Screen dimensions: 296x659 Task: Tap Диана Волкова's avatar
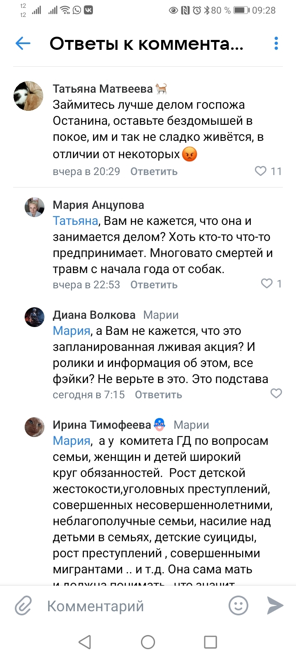click(35, 317)
